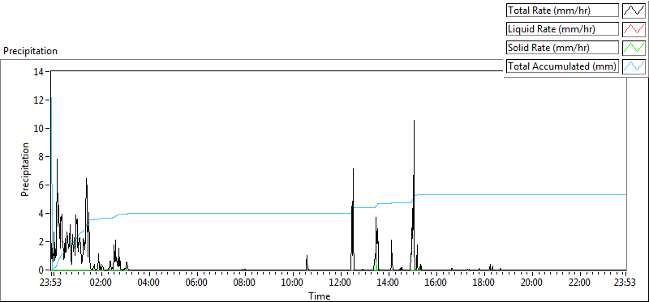
Task: Click the Liquid Rate red line icon
Action: tap(634, 29)
